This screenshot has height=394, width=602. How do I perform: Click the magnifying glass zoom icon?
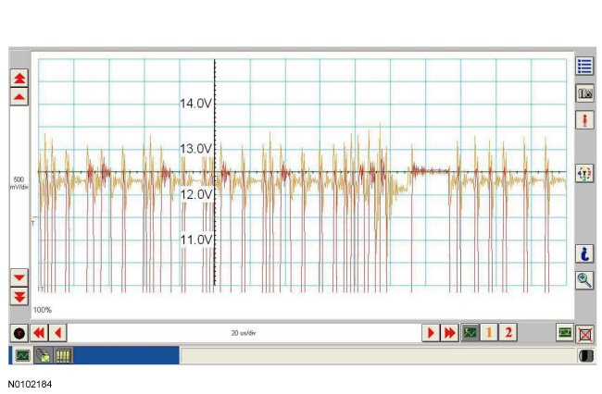click(584, 280)
